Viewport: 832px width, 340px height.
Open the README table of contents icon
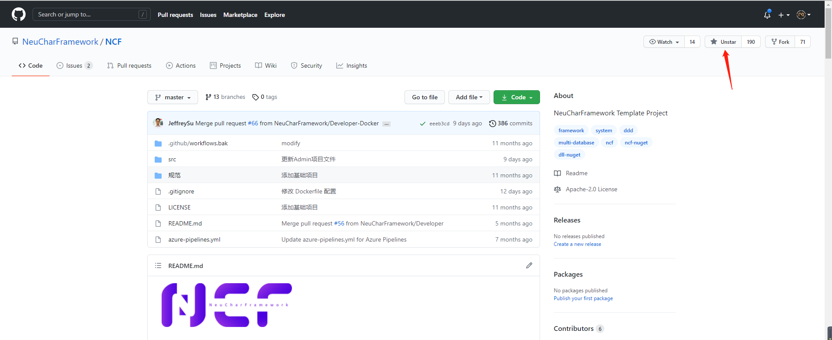(158, 265)
